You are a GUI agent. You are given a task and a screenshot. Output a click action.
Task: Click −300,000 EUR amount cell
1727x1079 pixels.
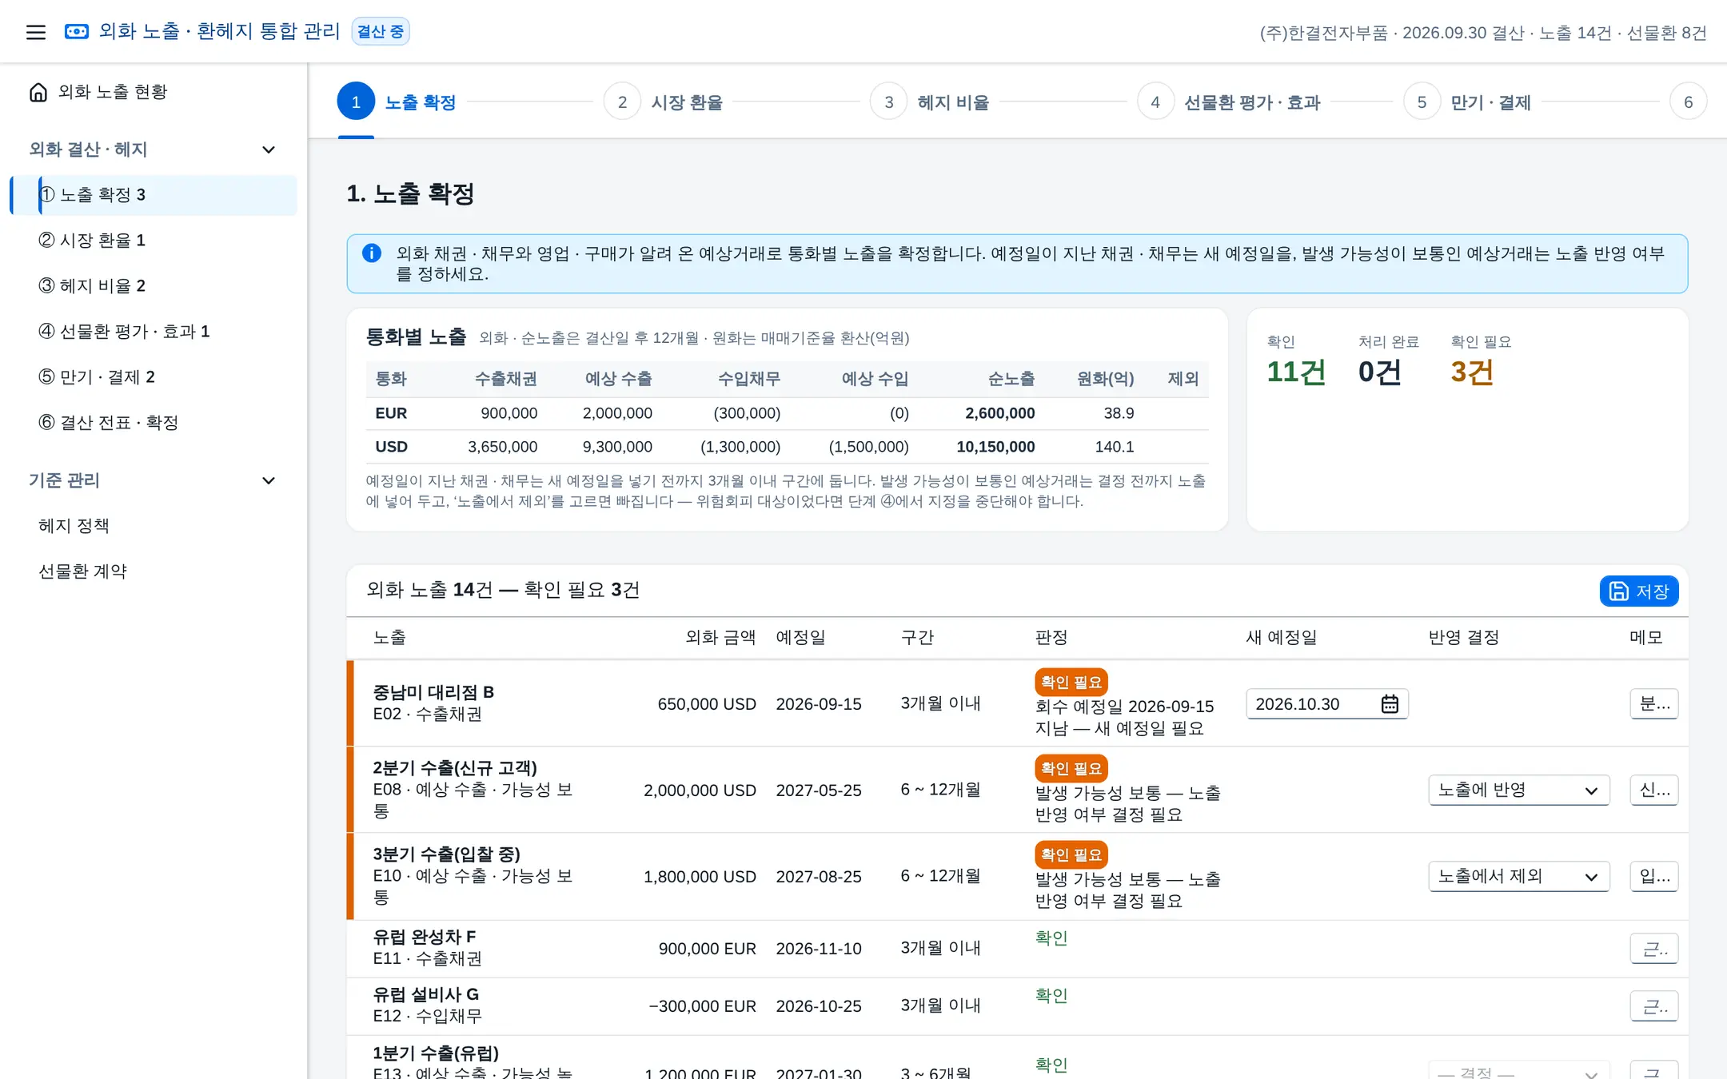pos(702,1006)
